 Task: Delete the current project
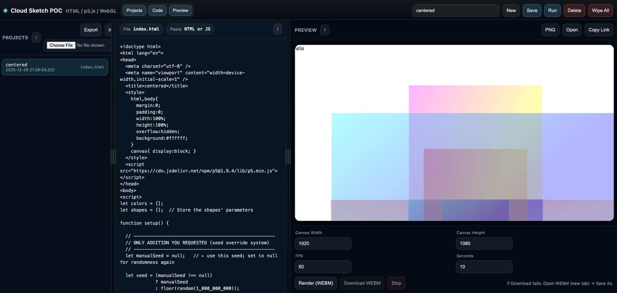[574, 10]
